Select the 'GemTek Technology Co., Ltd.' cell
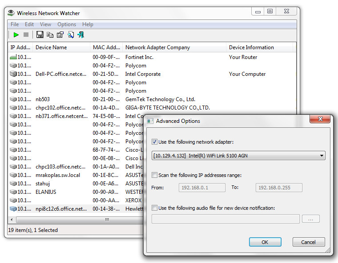Screen dimensions: 338x263 point(160,99)
